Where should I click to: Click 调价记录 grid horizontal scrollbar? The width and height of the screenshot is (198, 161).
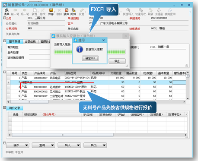[x=63, y=135]
